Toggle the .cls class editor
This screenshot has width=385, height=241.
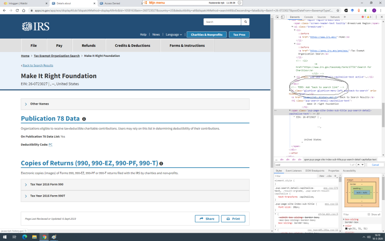point(330,176)
